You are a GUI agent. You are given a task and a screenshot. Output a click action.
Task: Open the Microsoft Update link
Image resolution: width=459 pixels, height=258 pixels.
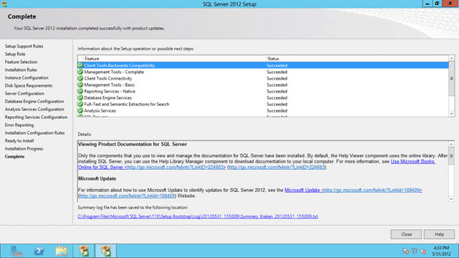[x=353, y=190]
